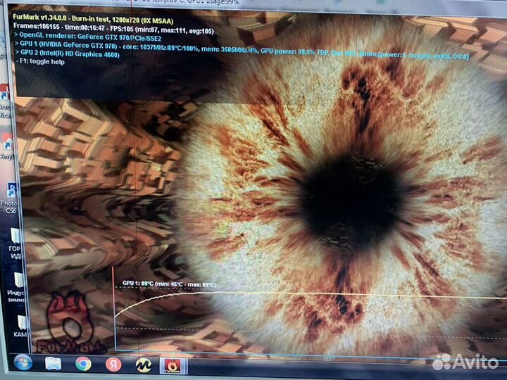Open File Explorer from the taskbar
507x380 pixels.
[54, 364]
